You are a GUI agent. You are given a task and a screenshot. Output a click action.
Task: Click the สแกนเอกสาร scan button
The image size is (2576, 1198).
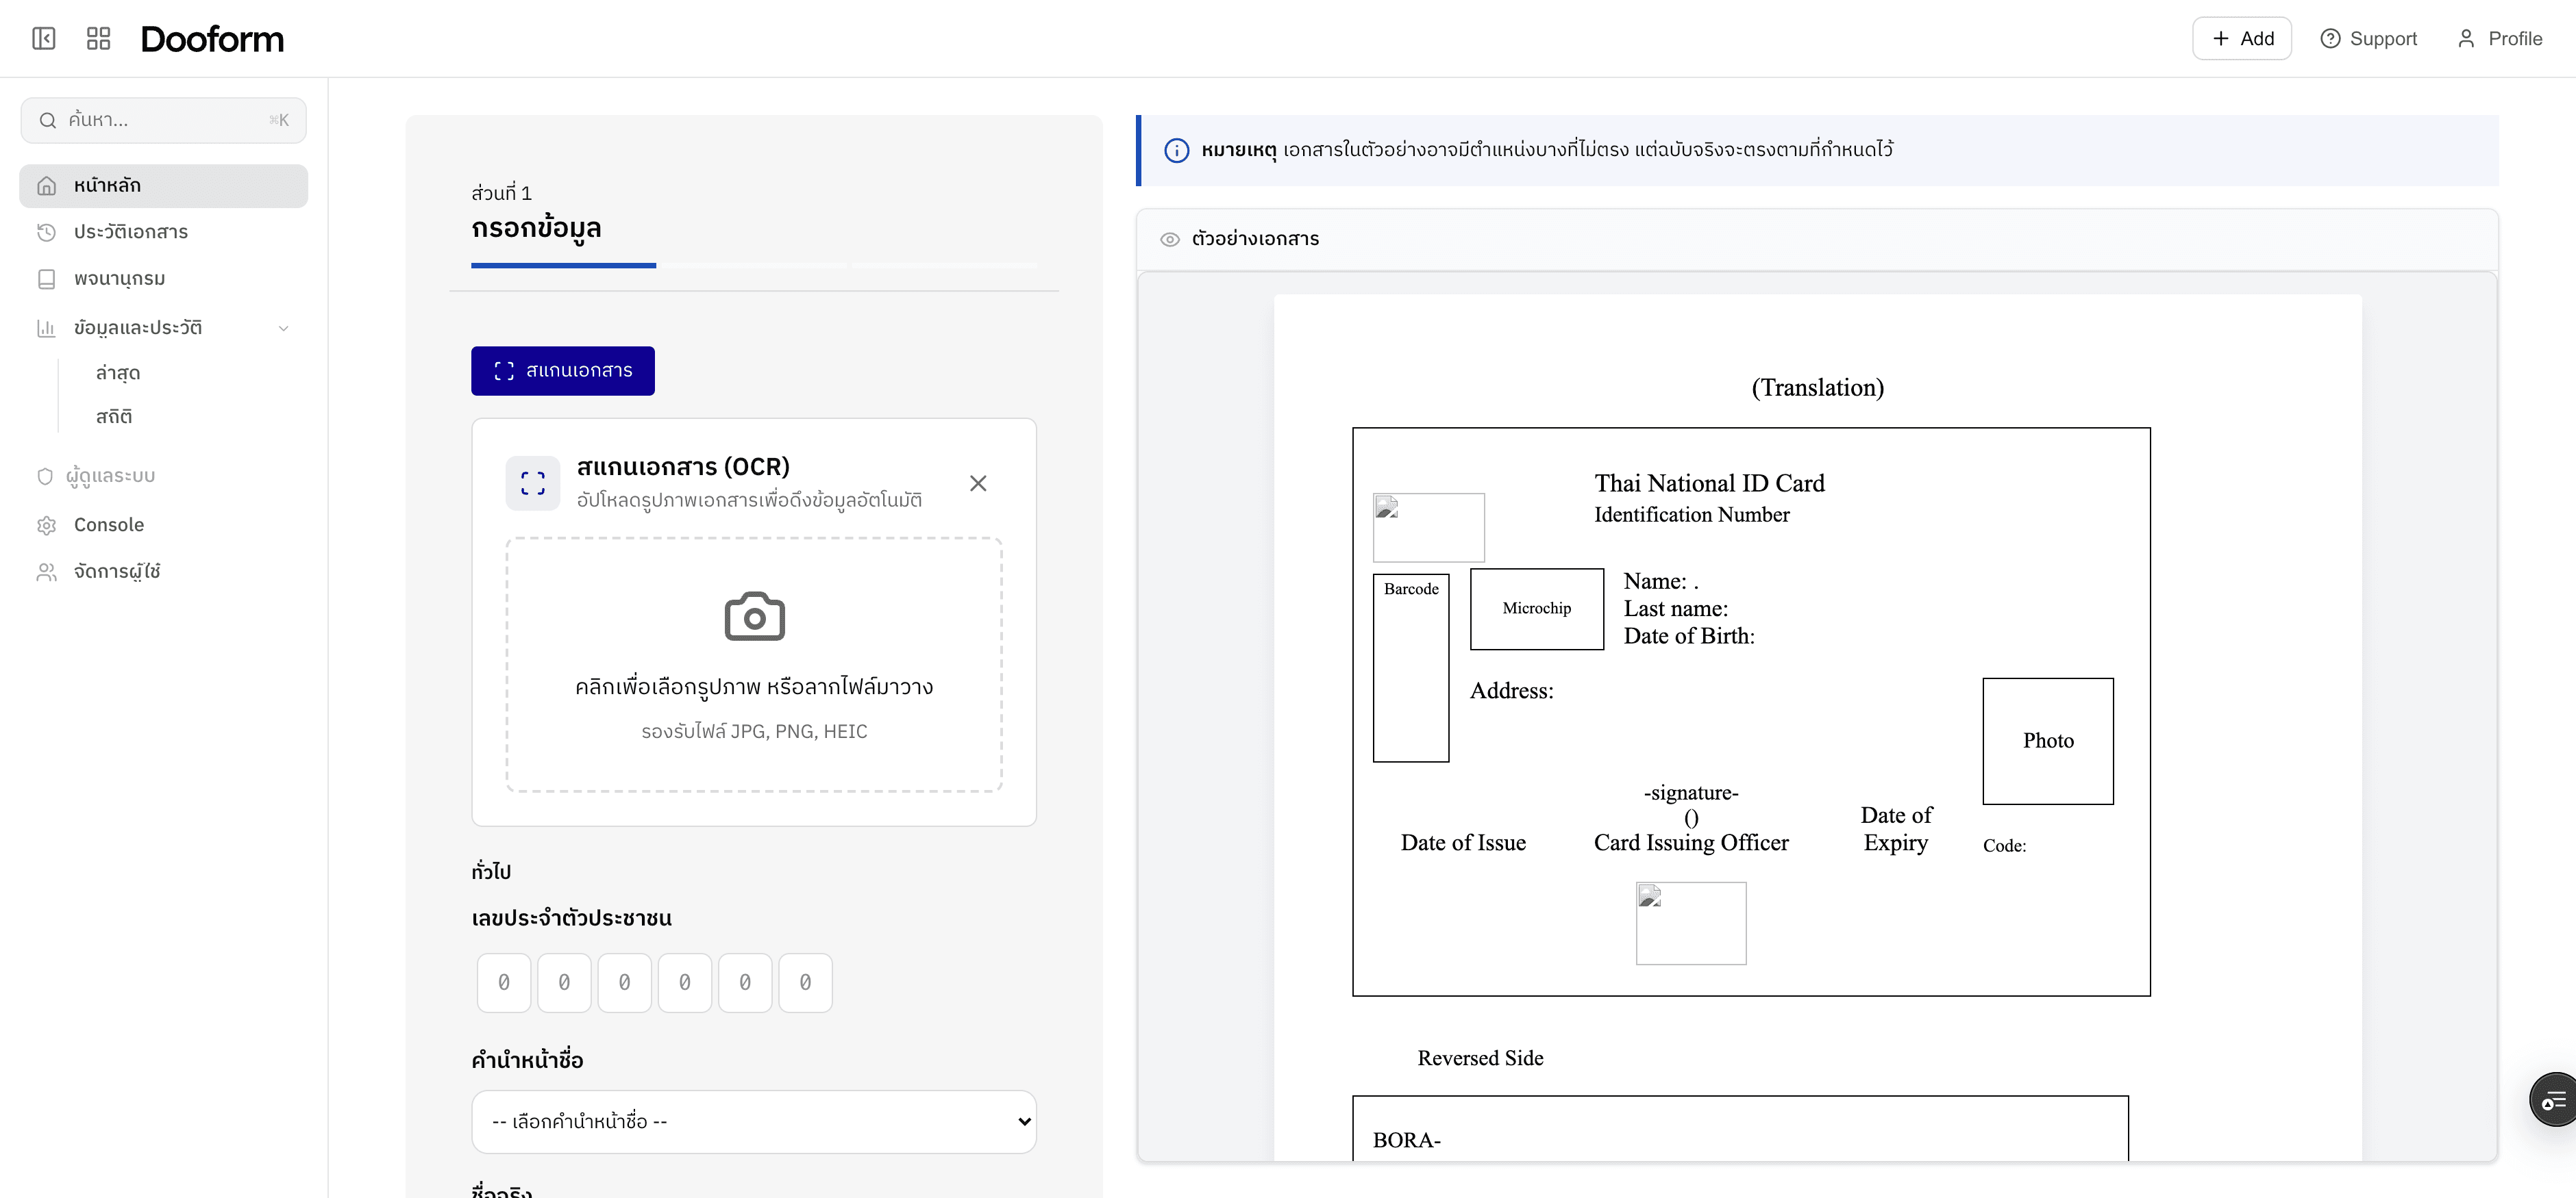click(562, 370)
